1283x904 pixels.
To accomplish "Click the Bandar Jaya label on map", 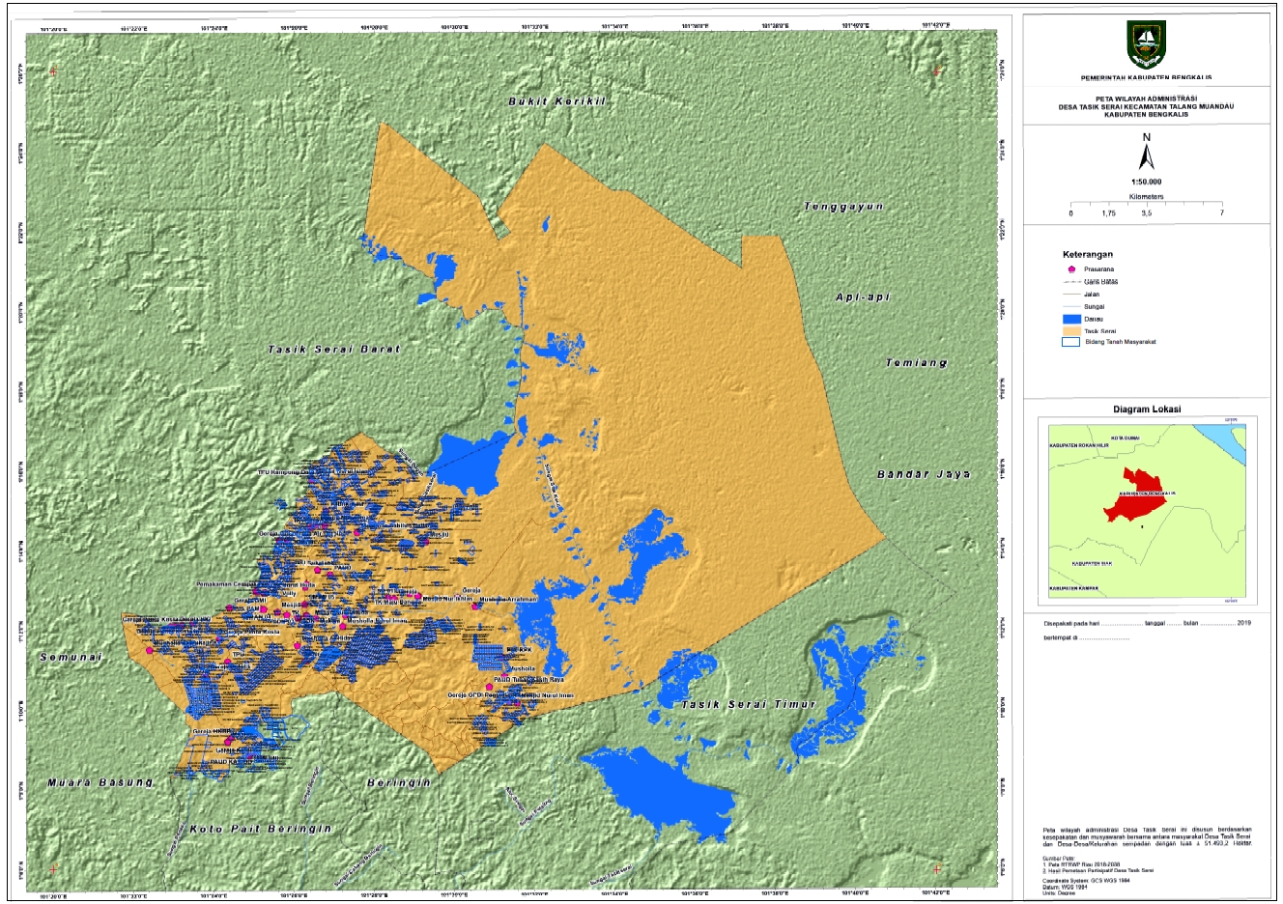I will point(923,474).
